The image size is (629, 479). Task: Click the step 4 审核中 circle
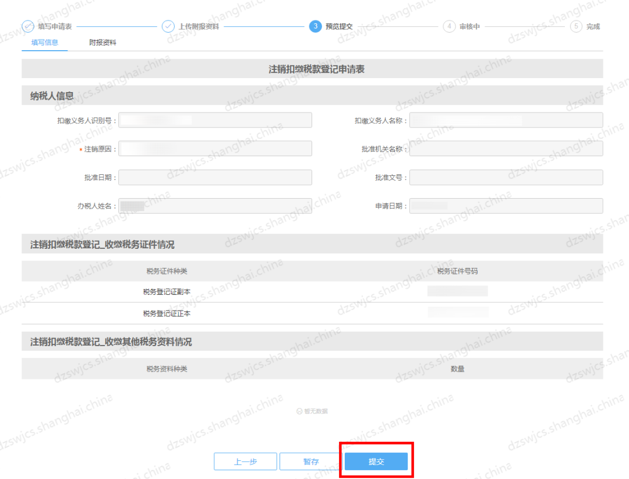point(449,26)
